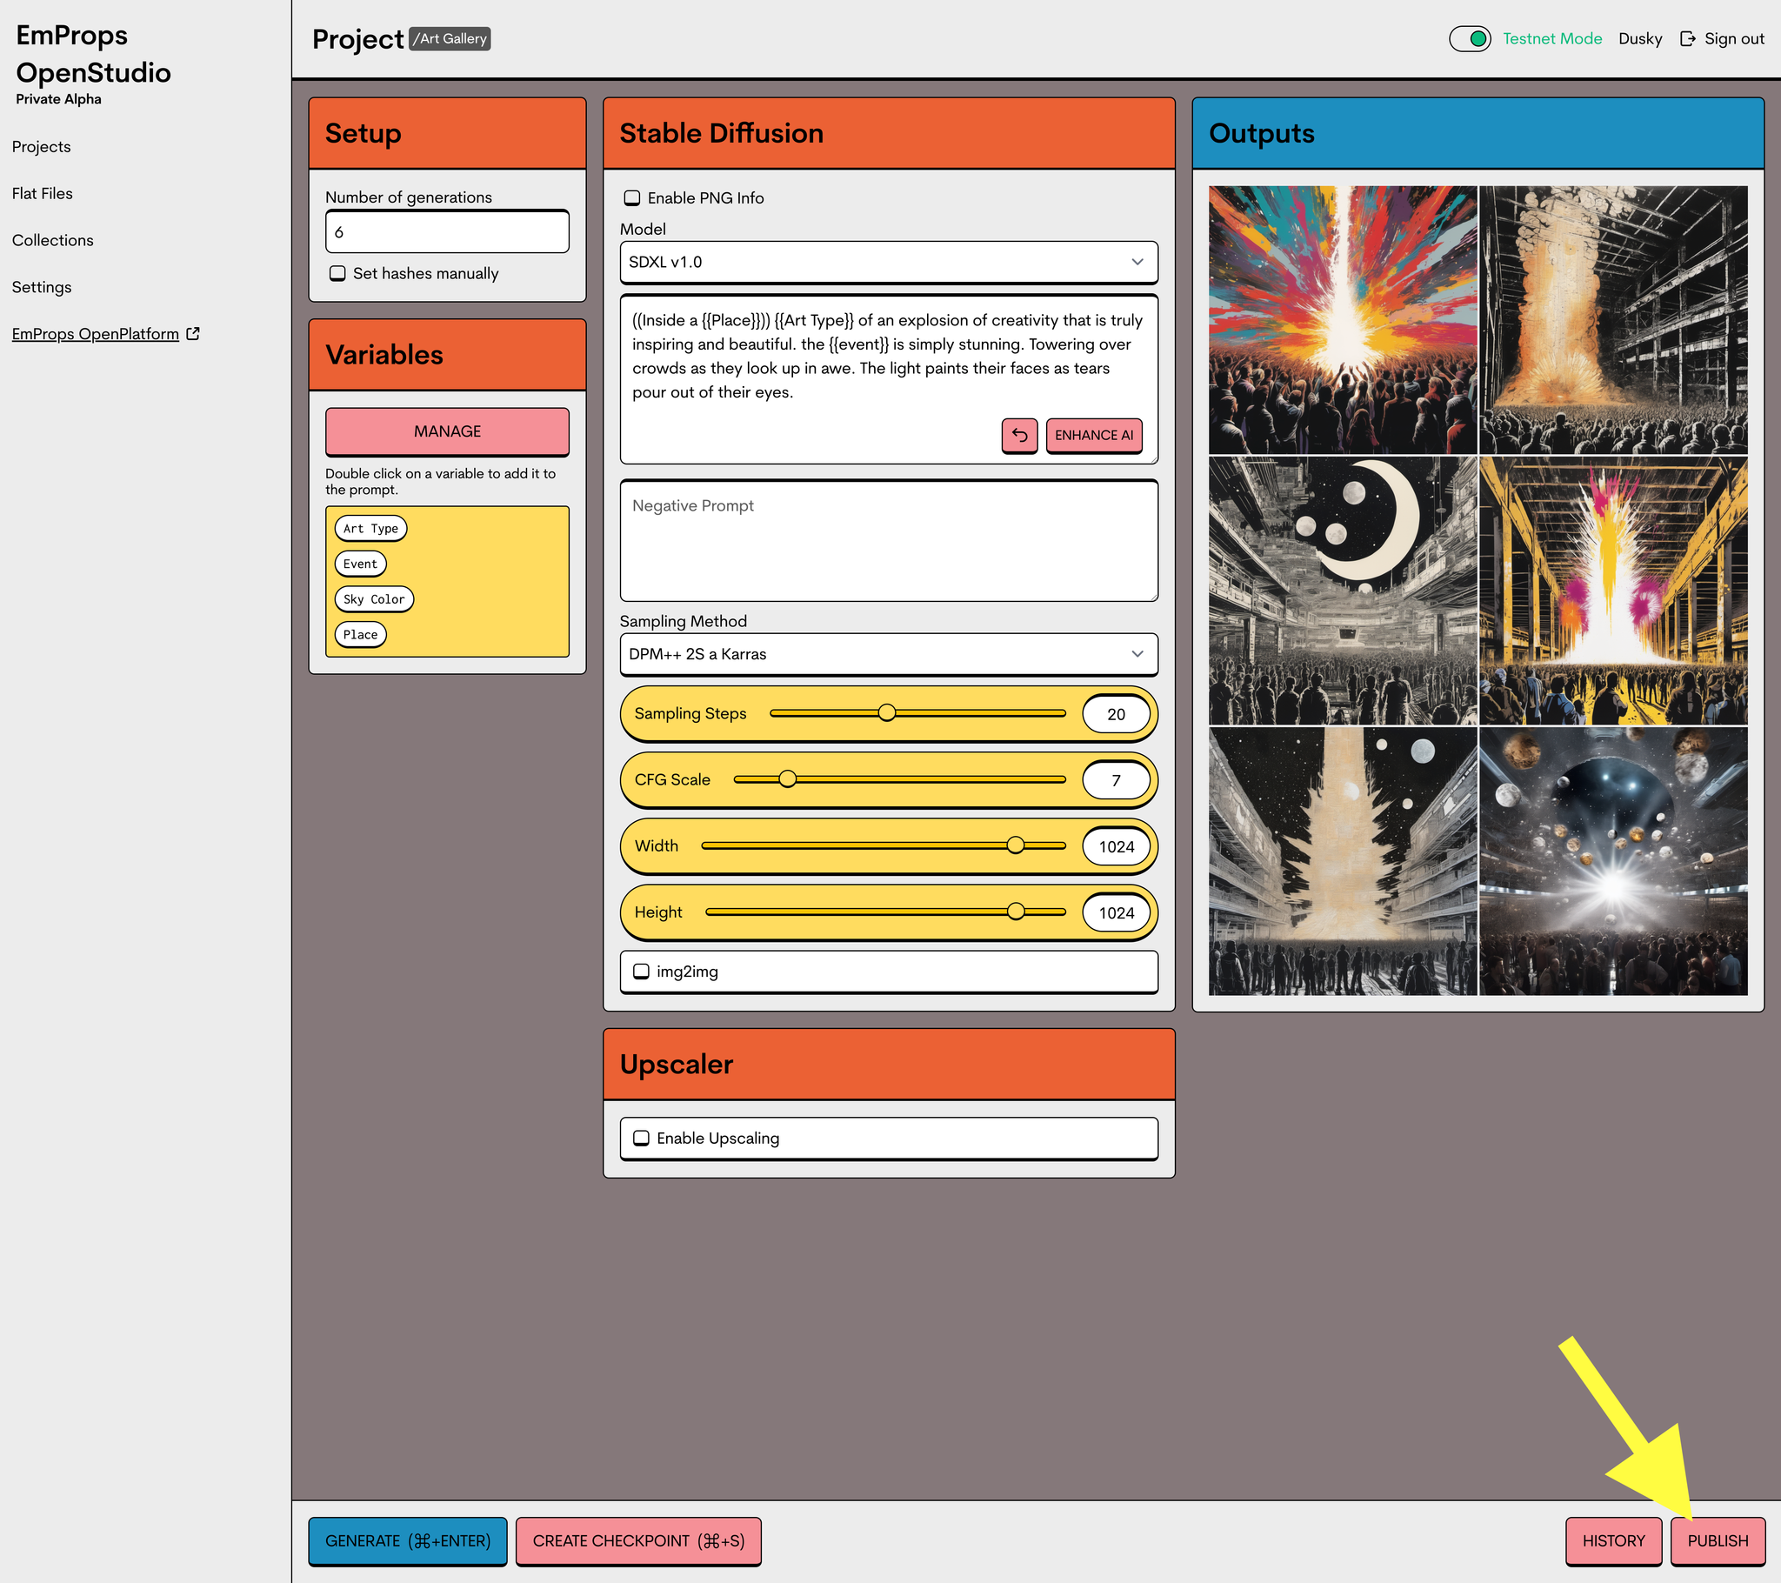Tick the img2img checkbox

(641, 971)
